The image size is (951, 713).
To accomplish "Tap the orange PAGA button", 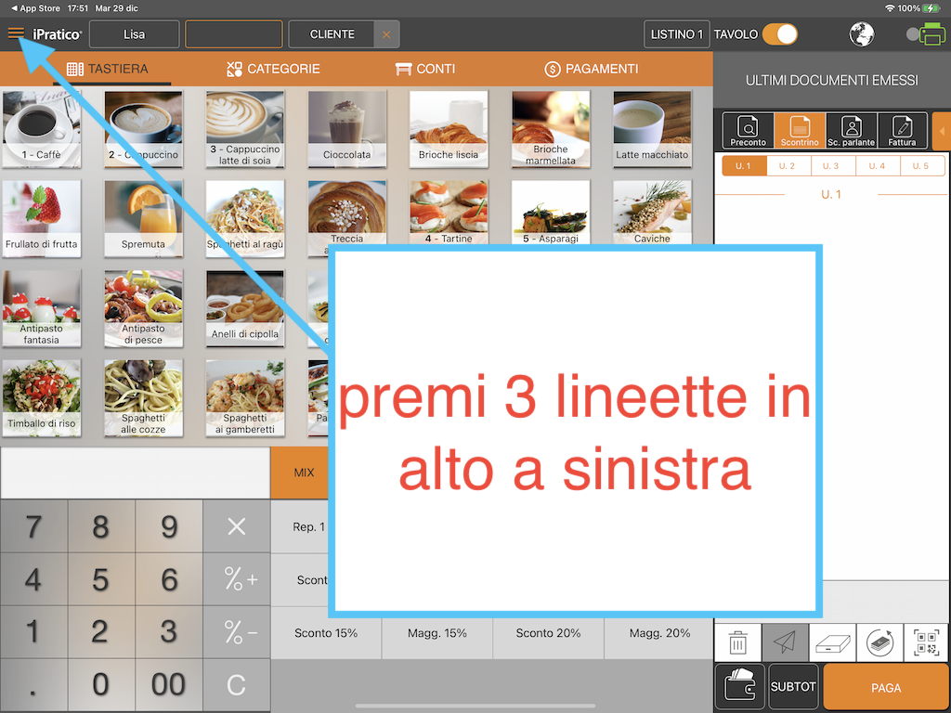I will 886,688.
